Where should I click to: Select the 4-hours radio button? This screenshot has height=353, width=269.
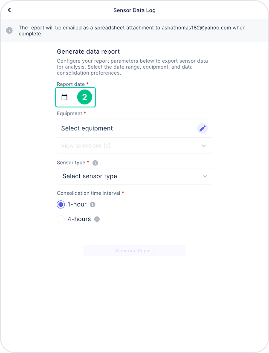click(x=61, y=219)
